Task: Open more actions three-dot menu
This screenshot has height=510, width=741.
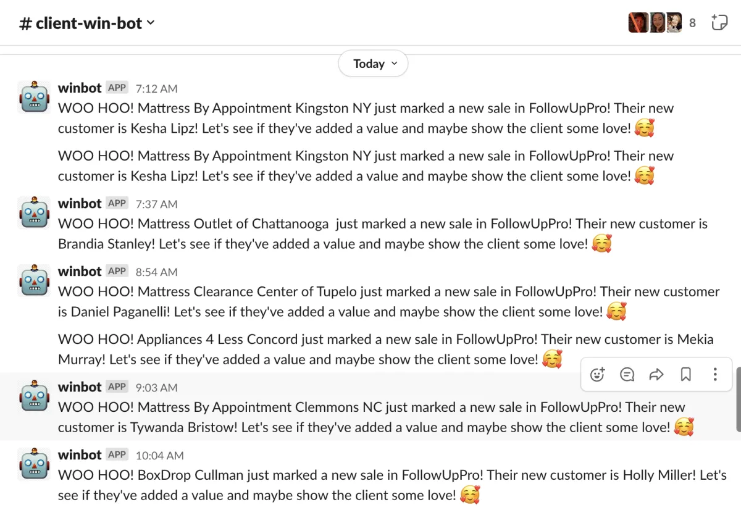Action: pos(715,374)
